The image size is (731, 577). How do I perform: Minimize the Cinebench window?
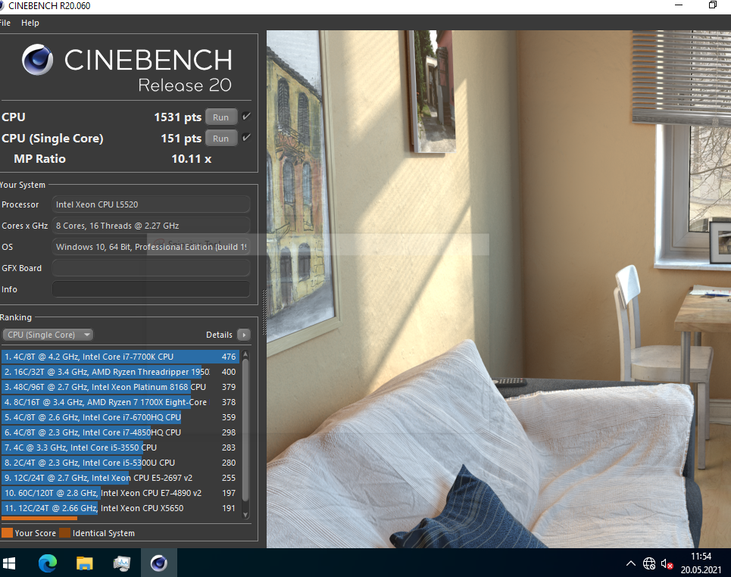(x=679, y=5)
